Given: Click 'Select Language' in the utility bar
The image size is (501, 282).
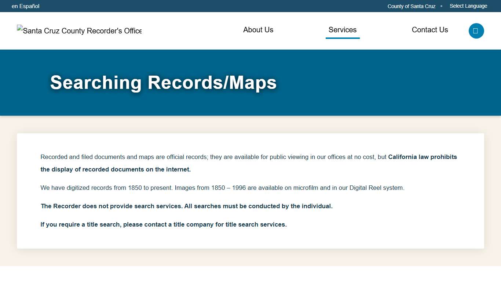Looking at the screenshot, I should (x=468, y=6).
